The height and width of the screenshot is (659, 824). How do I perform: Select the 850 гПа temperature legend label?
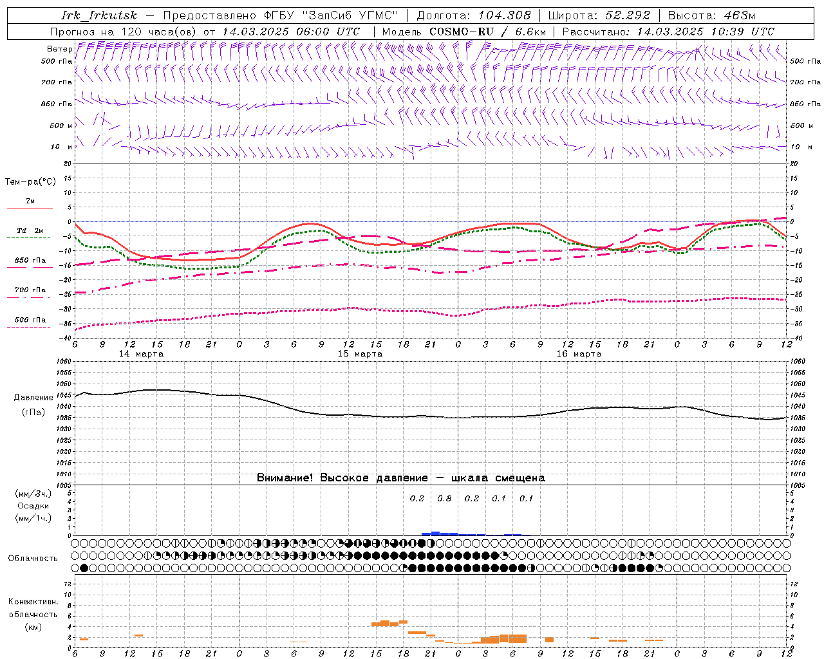[30, 261]
